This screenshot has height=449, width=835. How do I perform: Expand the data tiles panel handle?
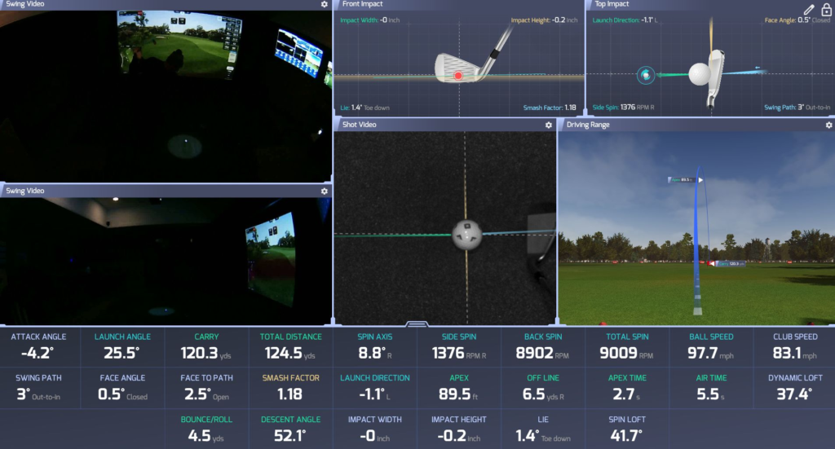(417, 324)
